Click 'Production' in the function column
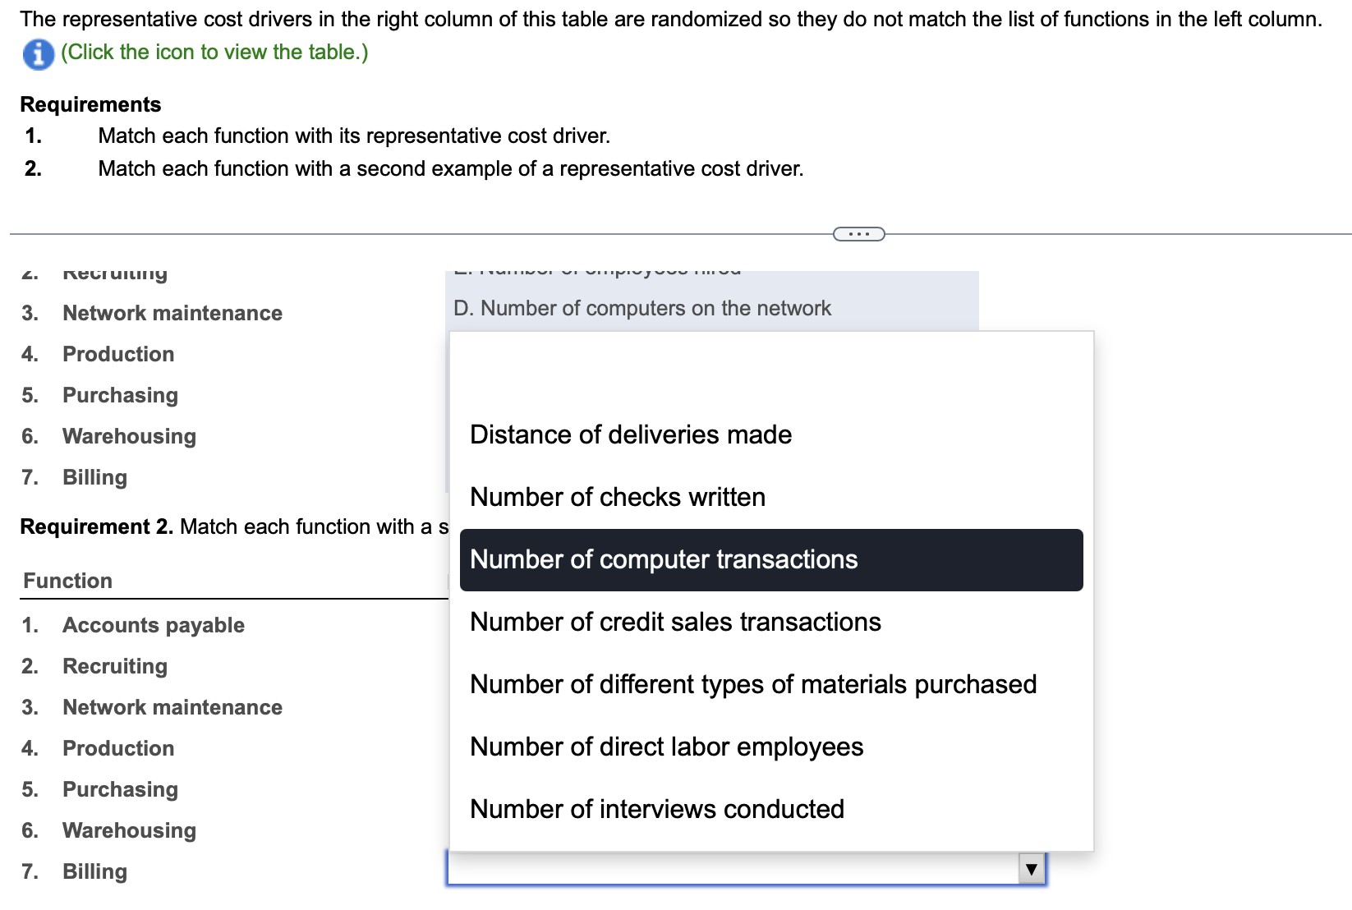The height and width of the screenshot is (910, 1352). (117, 748)
